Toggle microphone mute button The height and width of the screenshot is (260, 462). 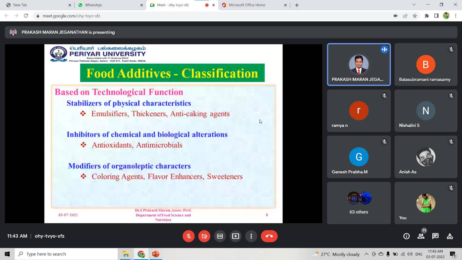[x=189, y=236]
